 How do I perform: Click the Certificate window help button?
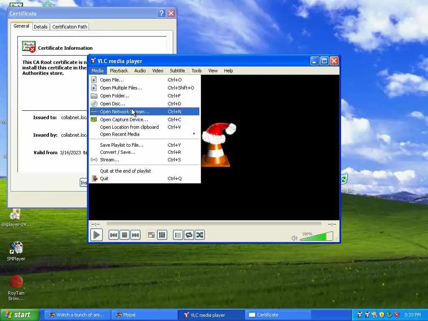161,13
